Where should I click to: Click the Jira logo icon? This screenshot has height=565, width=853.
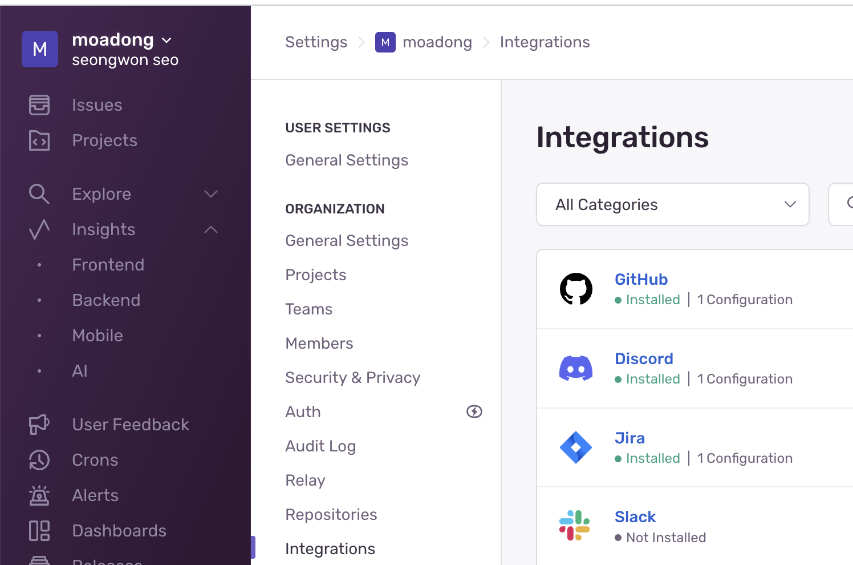tap(576, 447)
